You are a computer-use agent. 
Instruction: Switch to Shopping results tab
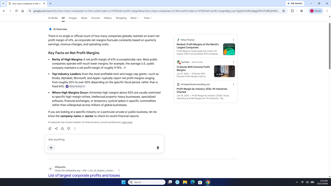click(x=121, y=18)
